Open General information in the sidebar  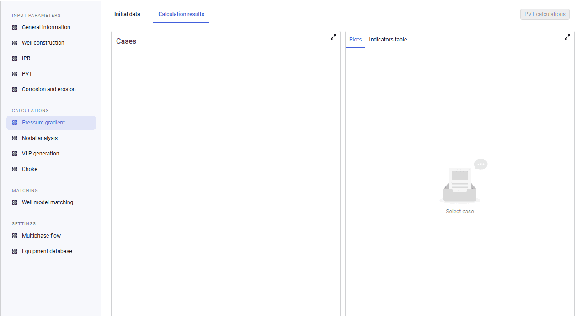pyautogui.click(x=51, y=27)
